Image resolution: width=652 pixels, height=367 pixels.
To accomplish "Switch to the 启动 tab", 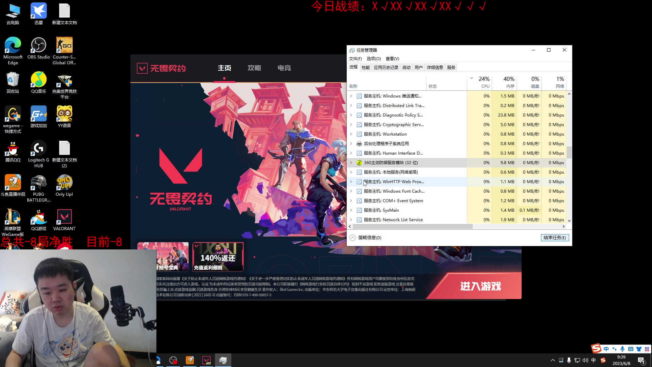I will [406, 68].
